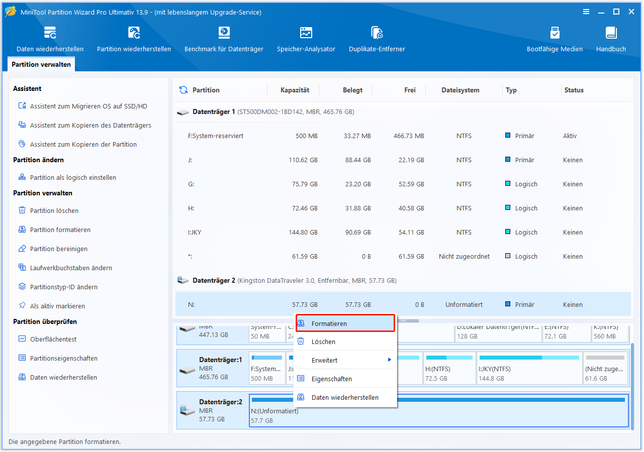Open Duplikate-Entferner tool
Screen dimensions: 644x452
(x=377, y=39)
